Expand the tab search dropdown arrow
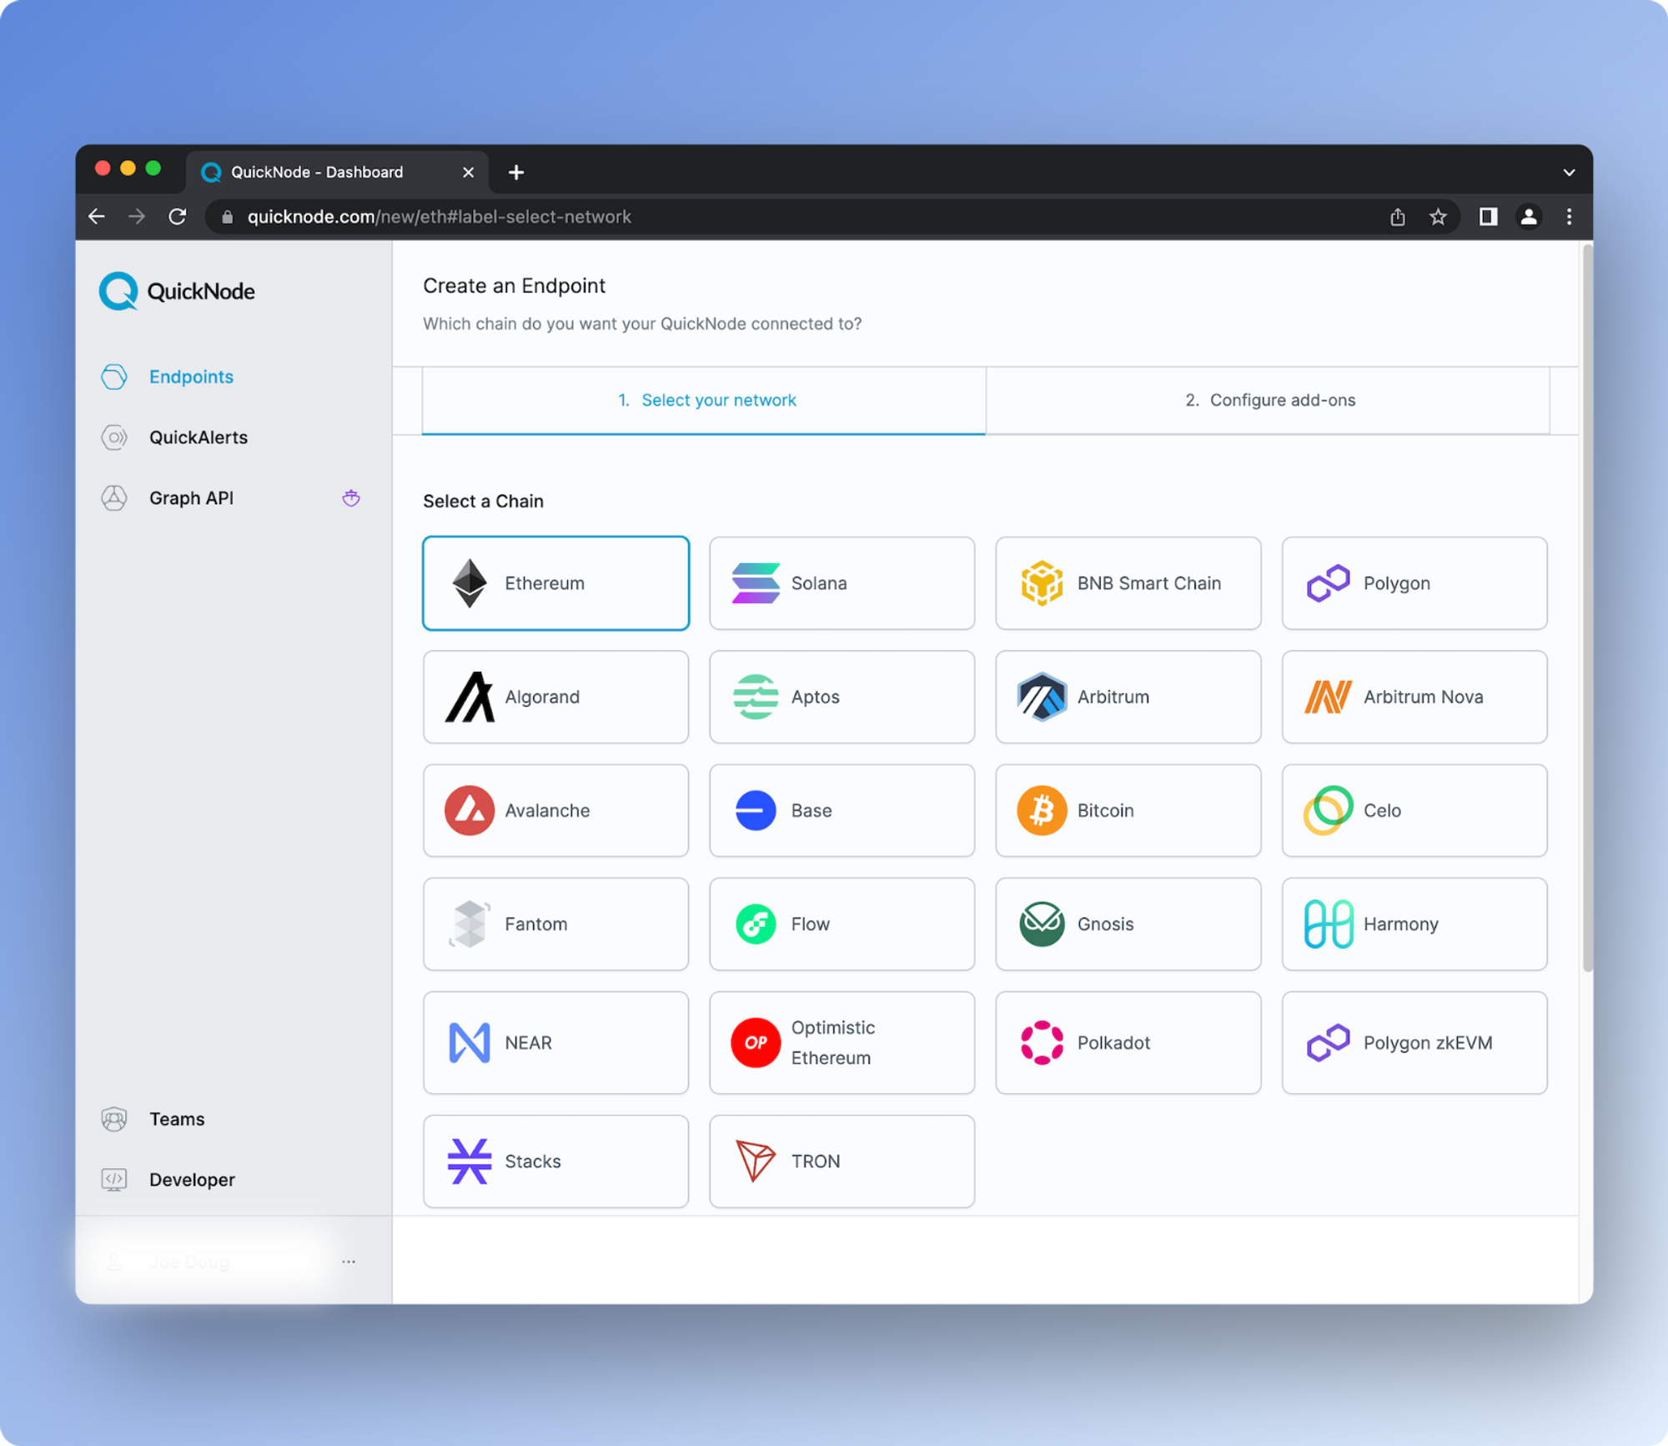This screenshot has height=1446, width=1668. pos(1569,172)
